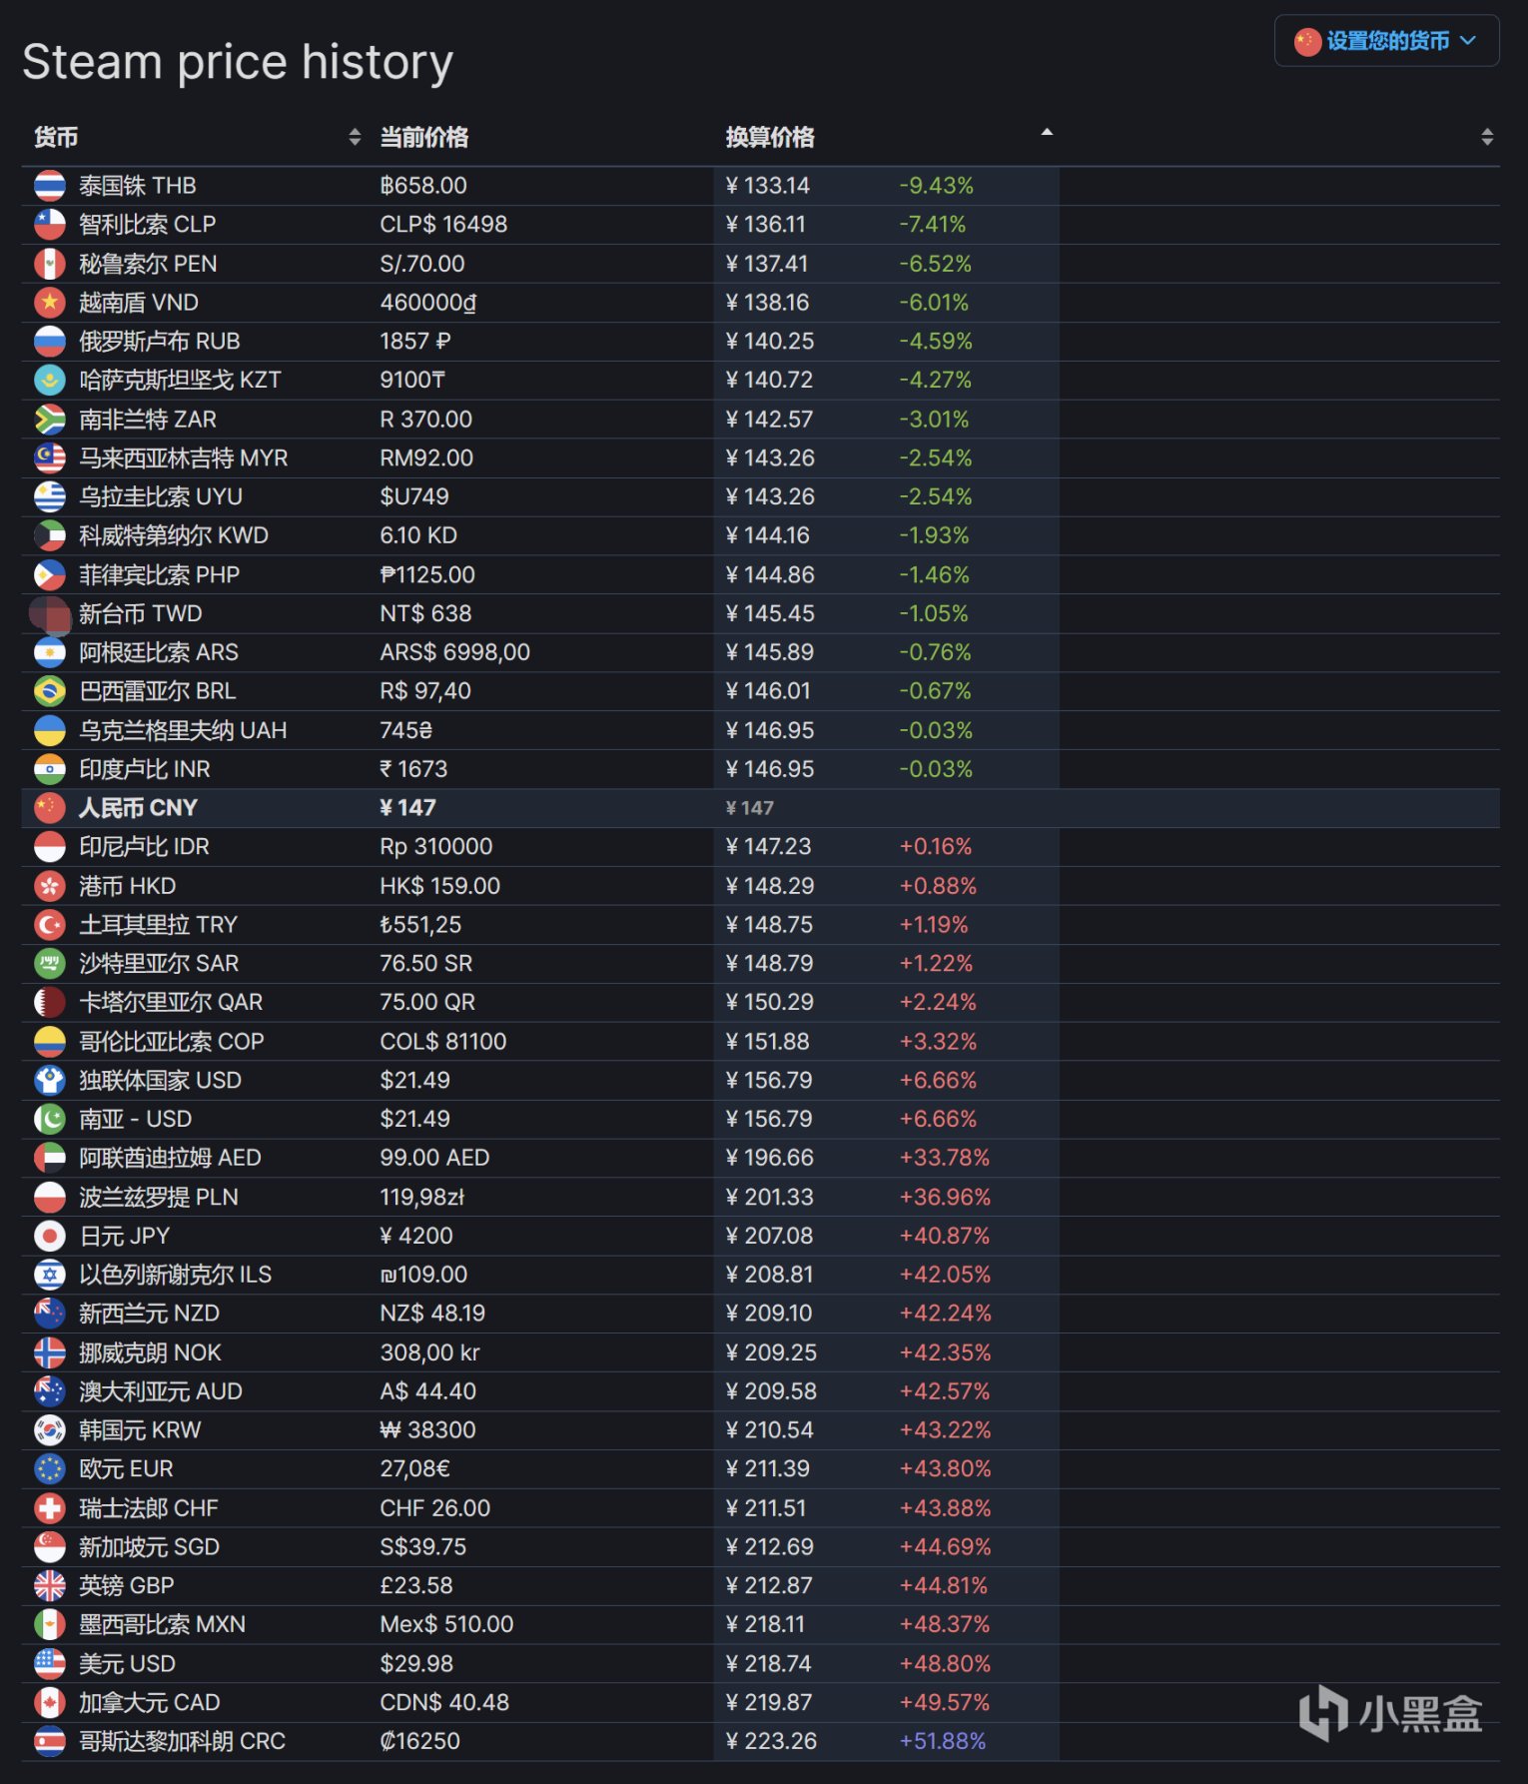Select the 墨西哥比索 MXN row label
The width and height of the screenshot is (1528, 1784).
(163, 1625)
